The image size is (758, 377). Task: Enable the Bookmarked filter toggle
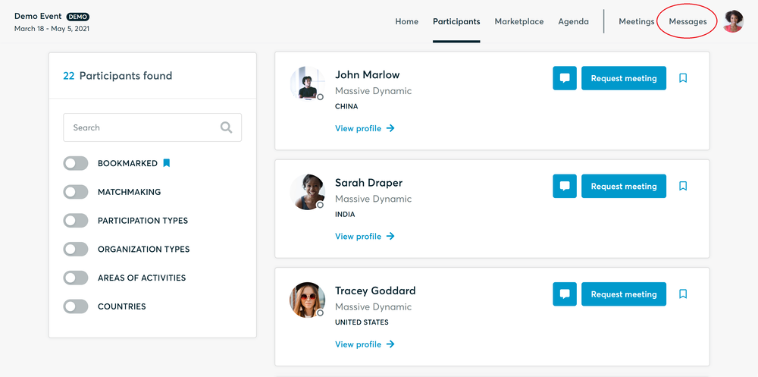[x=76, y=163]
